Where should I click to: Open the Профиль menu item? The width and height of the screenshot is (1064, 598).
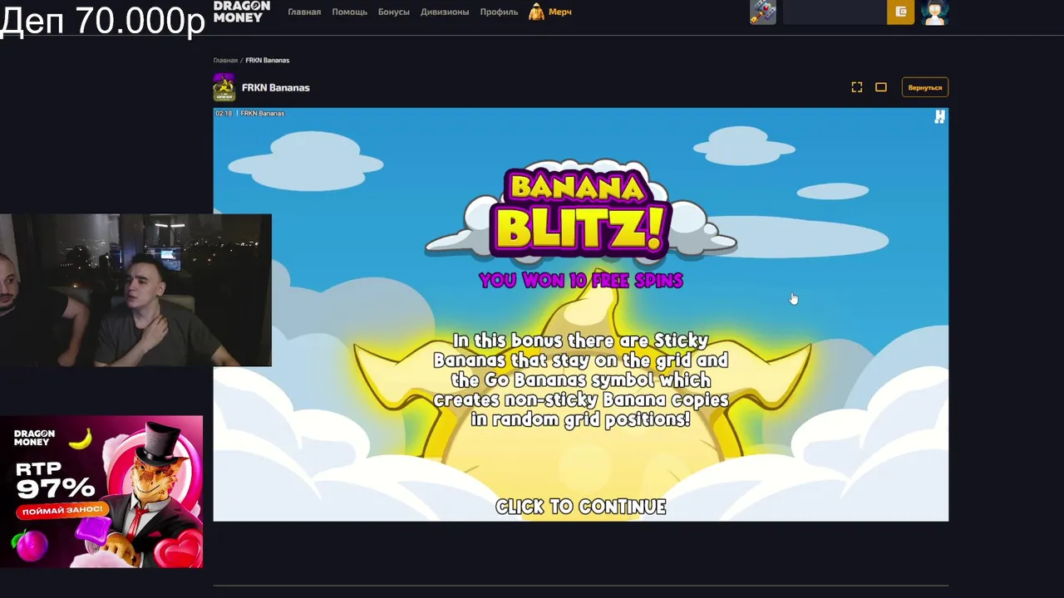coord(499,12)
